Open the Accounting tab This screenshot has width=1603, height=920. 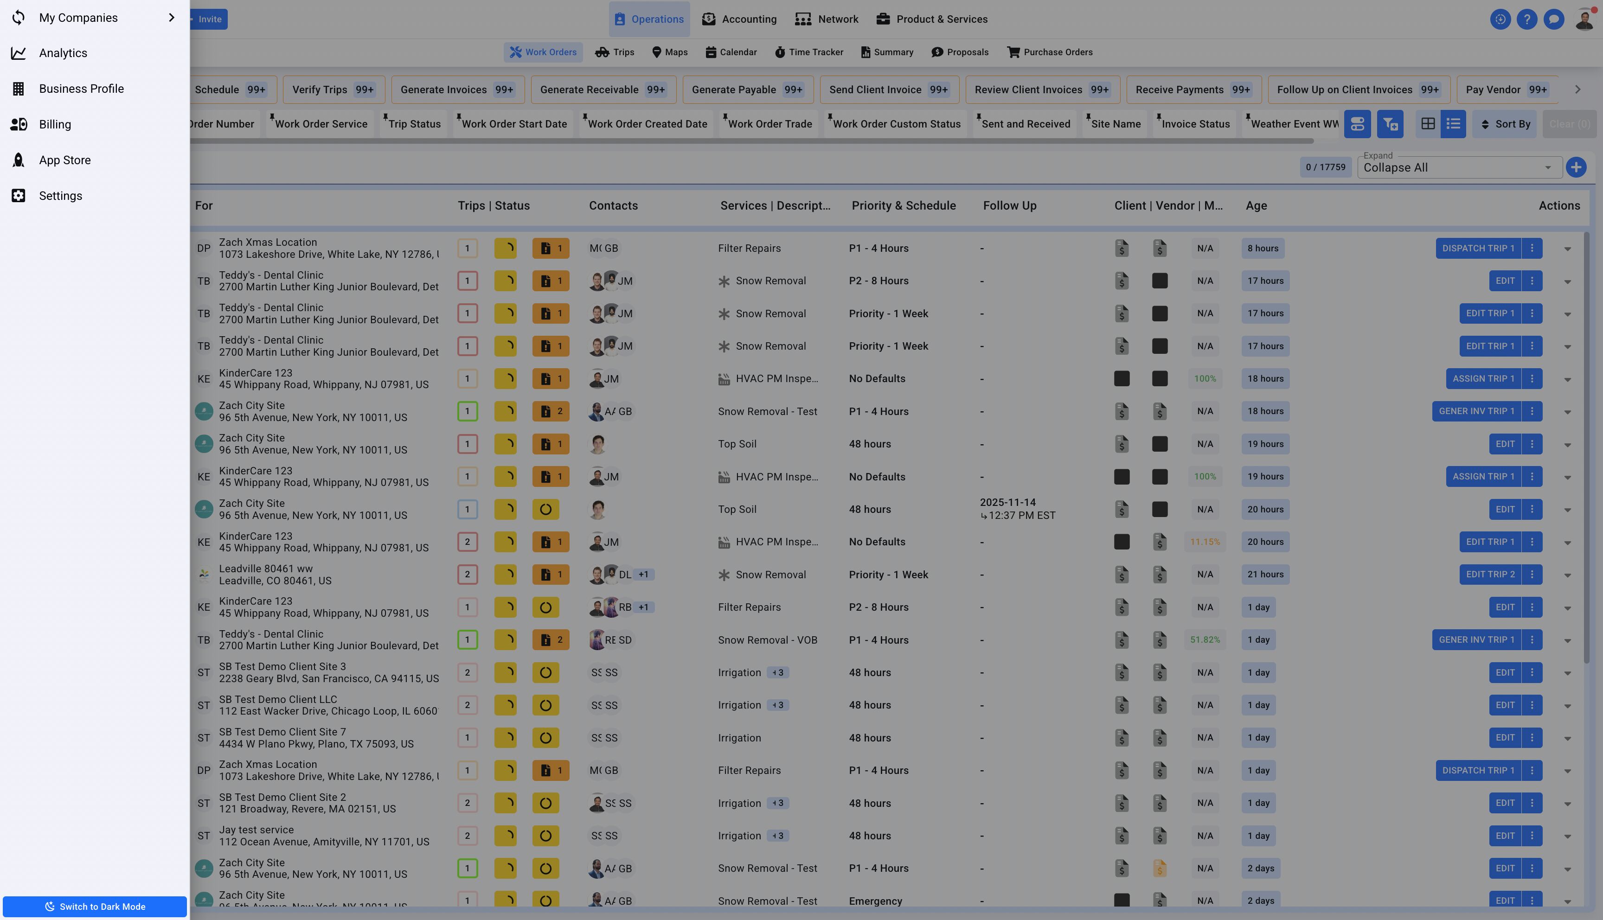click(739, 19)
